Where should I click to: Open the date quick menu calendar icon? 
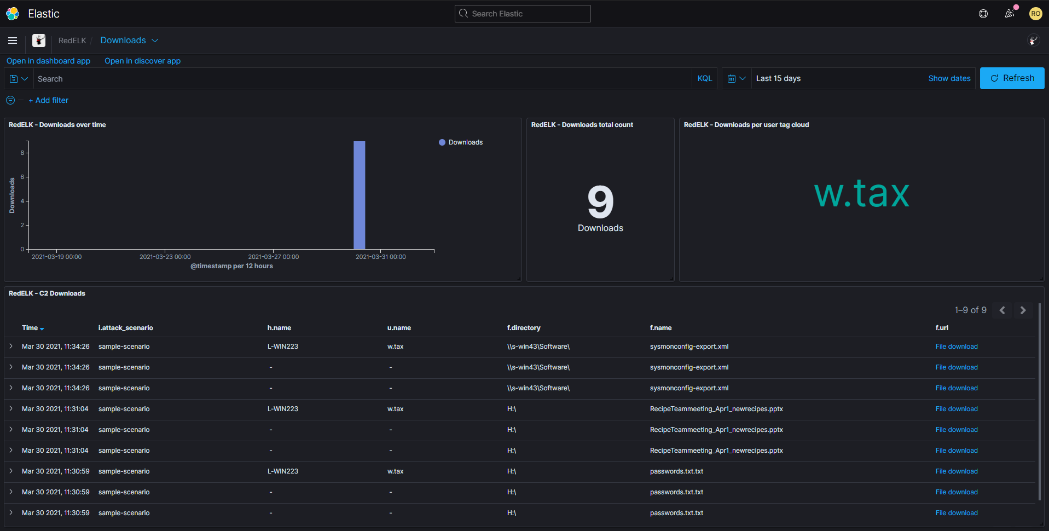coord(737,79)
